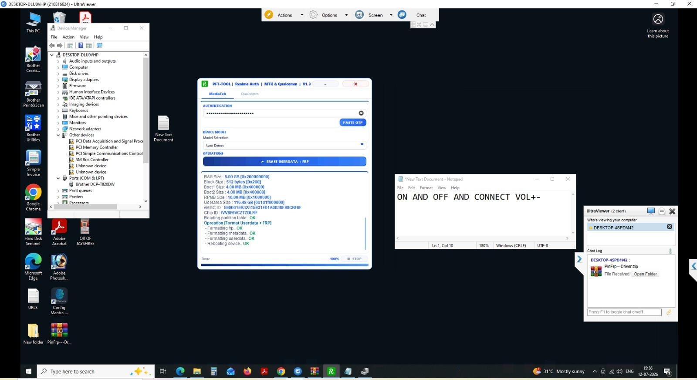Click the Windows Start button

28,371
